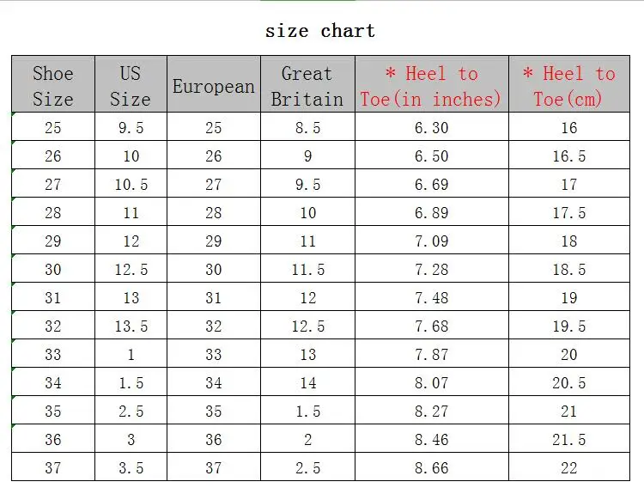
Task: Select the 'Heel to Toe (in inches)' header
Action: pyautogui.click(x=432, y=84)
